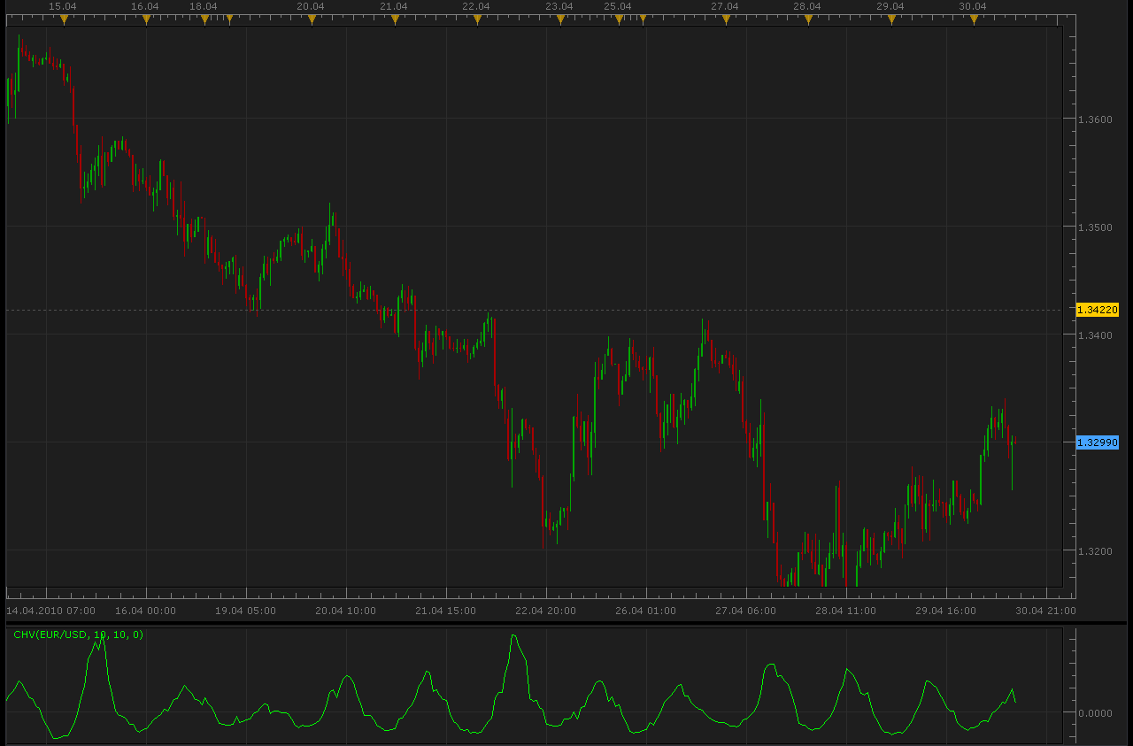The height and width of the screenshot is (746, 1133).
Task: Select the 20.04 date marker triangle
Action: [312, 19]
